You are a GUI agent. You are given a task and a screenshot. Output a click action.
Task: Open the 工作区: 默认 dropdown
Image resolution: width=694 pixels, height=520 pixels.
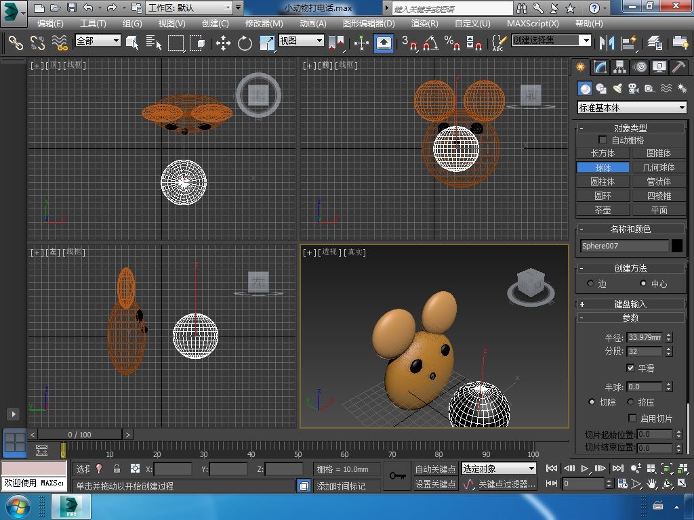(x=190, y=7)
